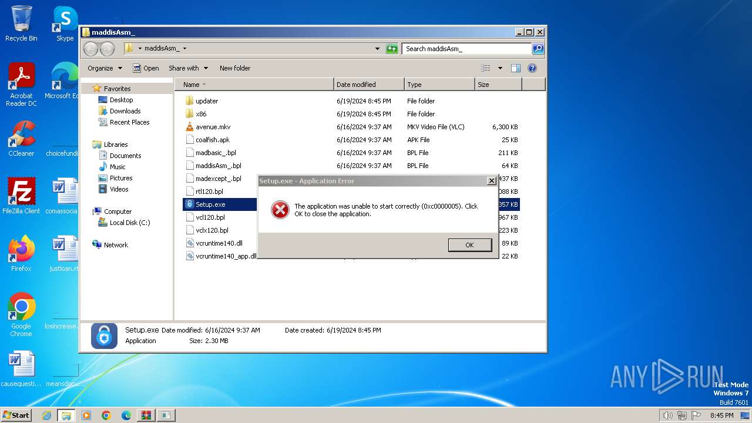Open CCleaner desktop shortcut
Screen dimensions: 752x423
coord(21,139)
